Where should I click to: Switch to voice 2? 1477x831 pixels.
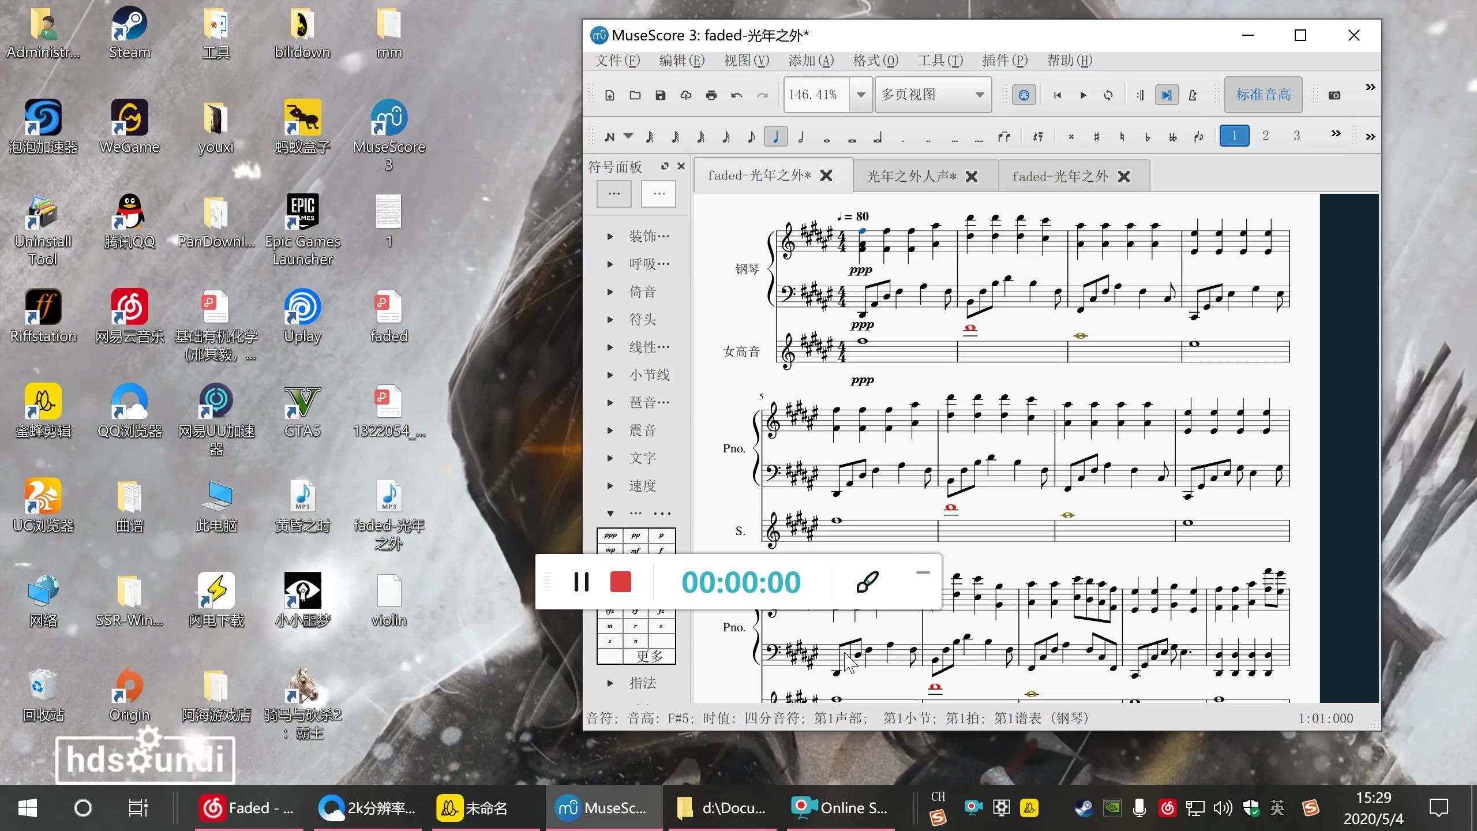point(1265,136)
